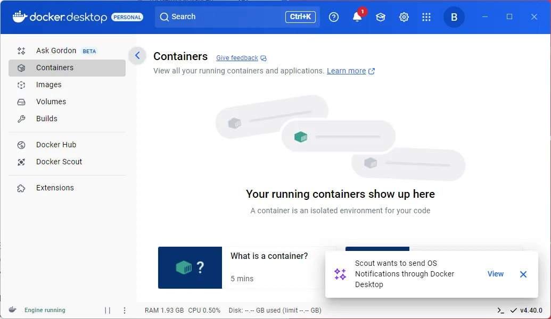This screenshot has width=551, height=319.
Task: Open the Docker apps grid icon
Action: [x=426, y=17]
